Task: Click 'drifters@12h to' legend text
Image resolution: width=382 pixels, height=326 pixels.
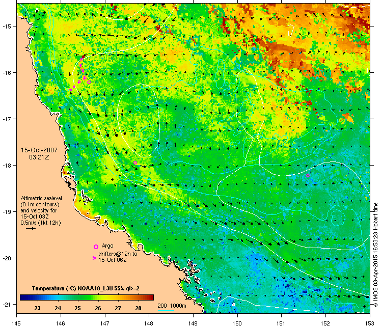Action: (118, 254)
